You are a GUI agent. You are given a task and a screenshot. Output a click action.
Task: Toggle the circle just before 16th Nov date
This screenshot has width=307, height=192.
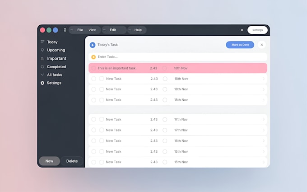[x=165, y=140]
